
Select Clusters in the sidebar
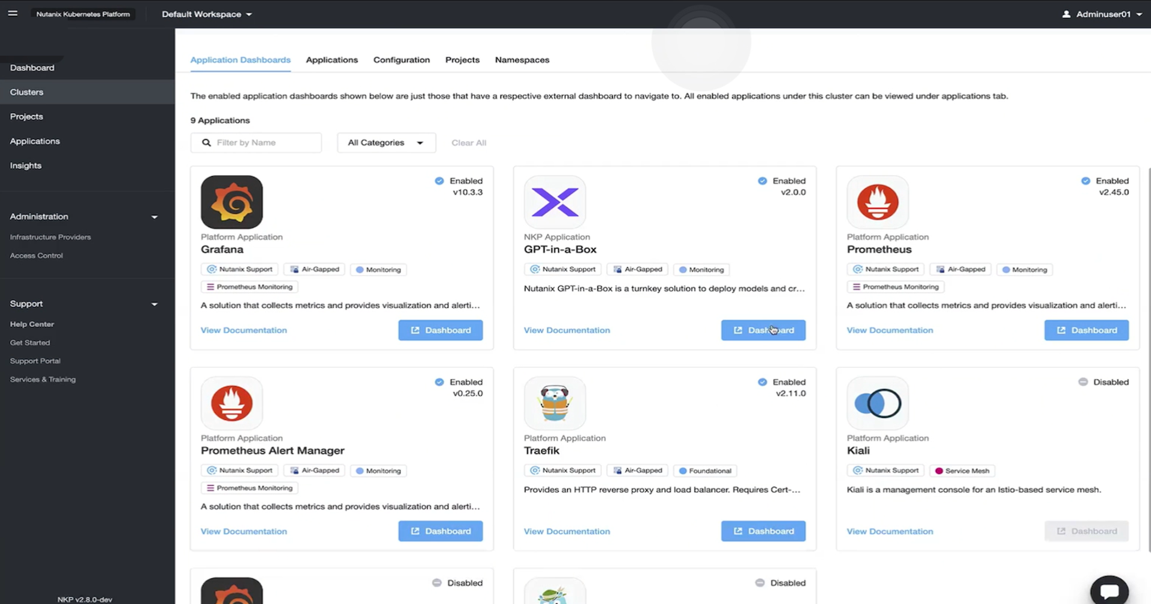(x=88, y=92)
